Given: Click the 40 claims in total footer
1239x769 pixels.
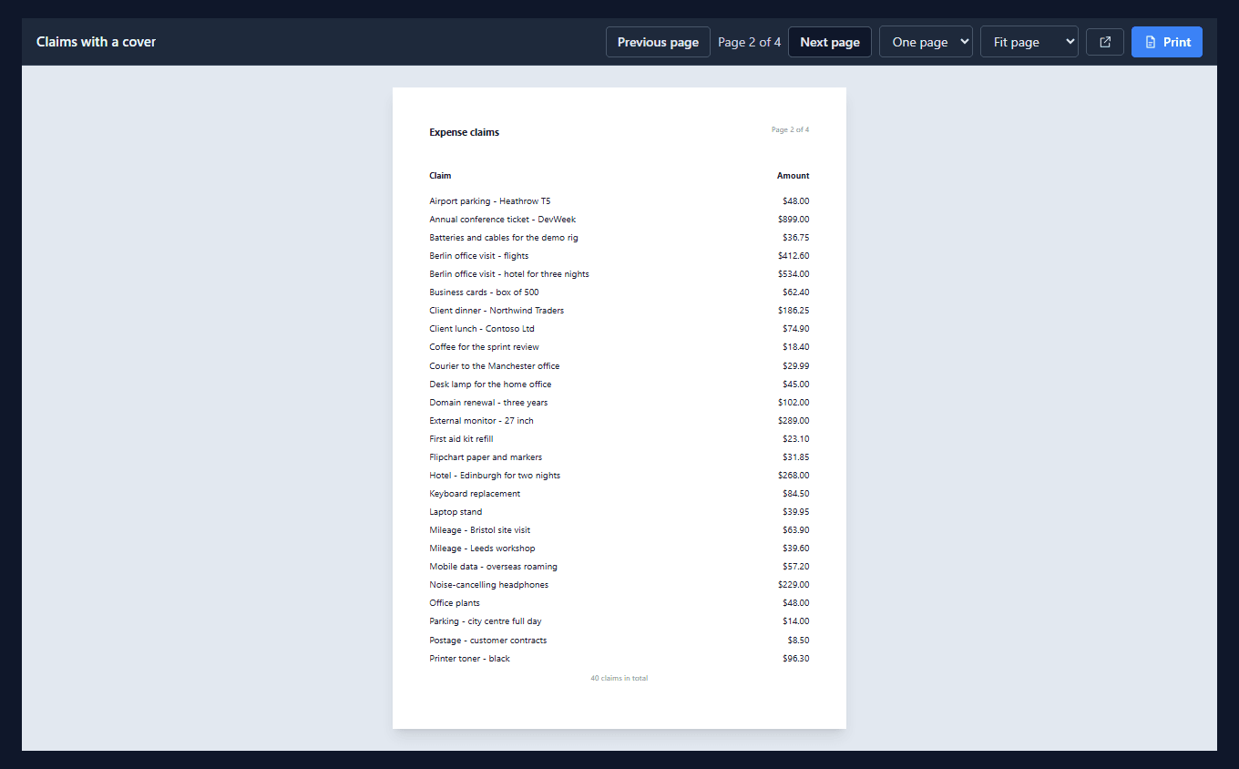Looking at the screenshot, I should coord(619,679).
